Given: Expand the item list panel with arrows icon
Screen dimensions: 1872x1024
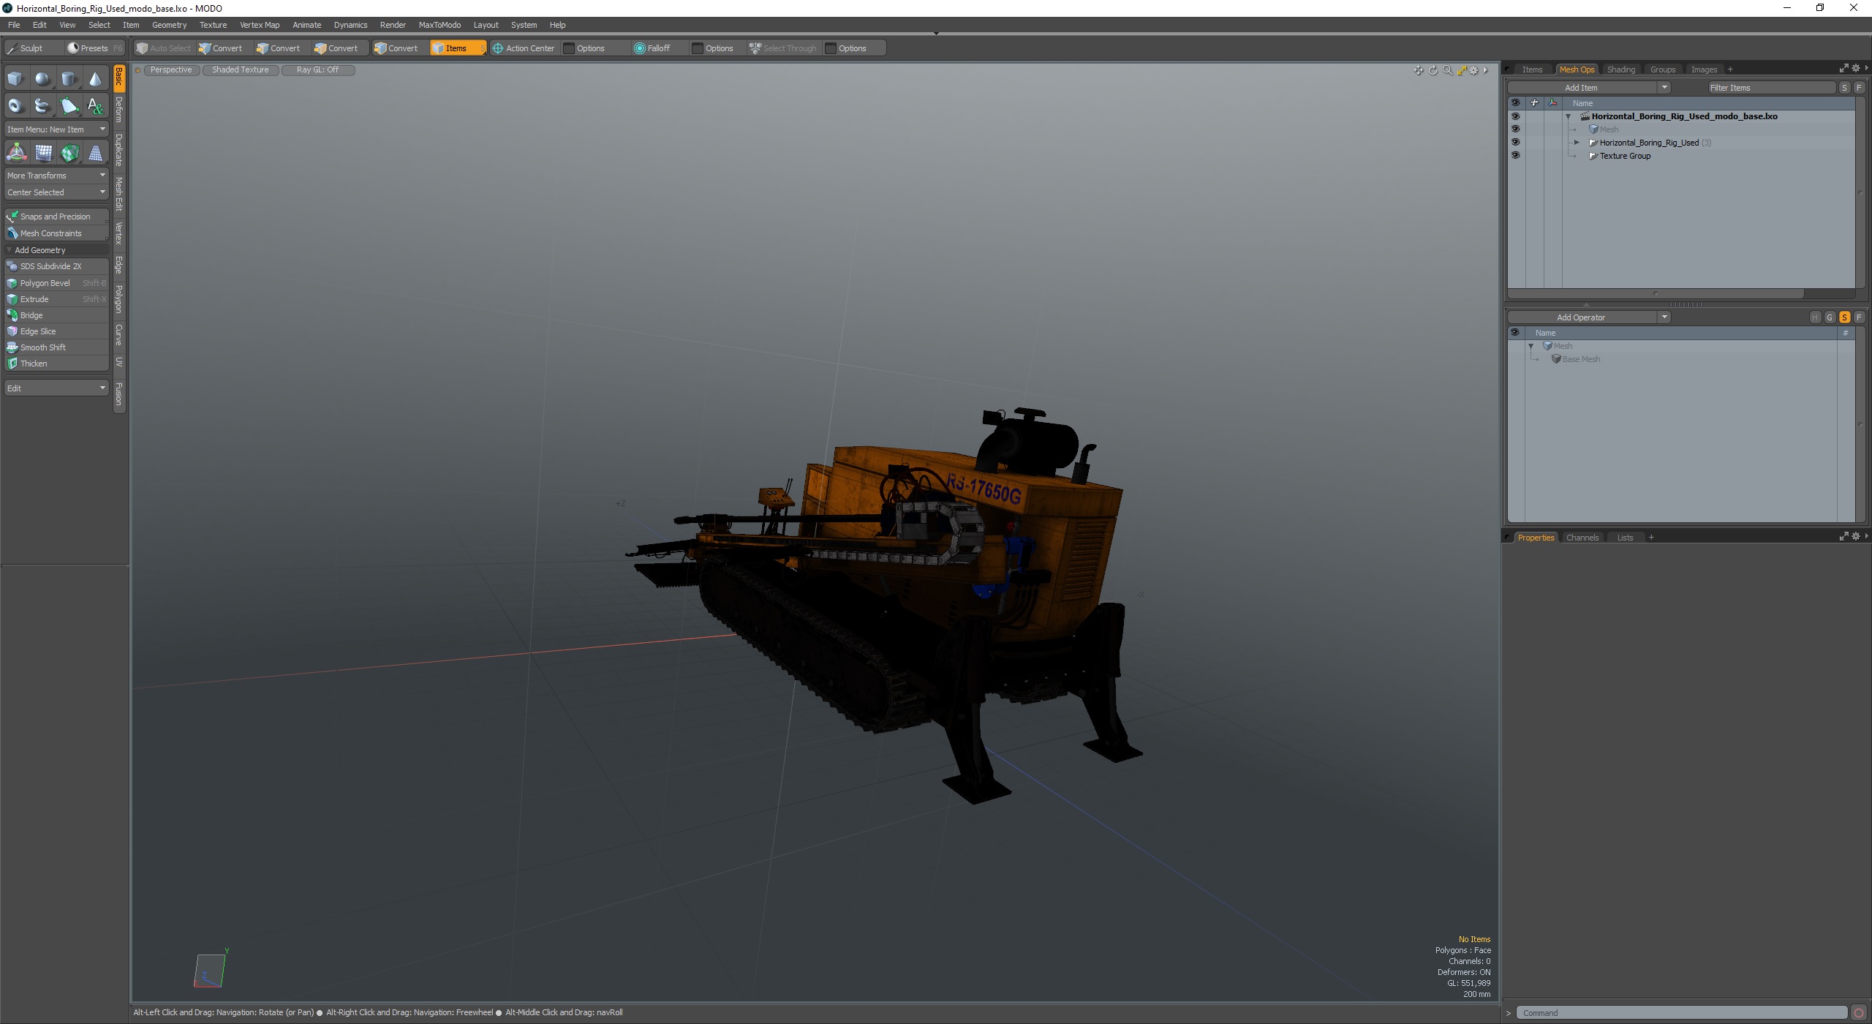Looking at the screenshot, I should tap(1844, 68).
